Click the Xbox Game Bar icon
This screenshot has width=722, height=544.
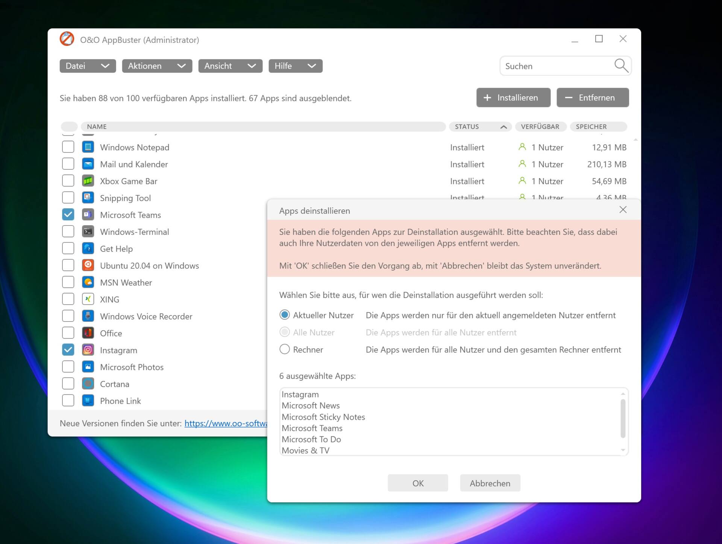point(88,181)
